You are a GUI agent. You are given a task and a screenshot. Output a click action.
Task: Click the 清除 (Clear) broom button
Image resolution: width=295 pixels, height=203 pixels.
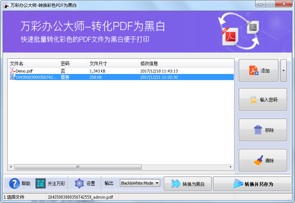pos(263,160)
